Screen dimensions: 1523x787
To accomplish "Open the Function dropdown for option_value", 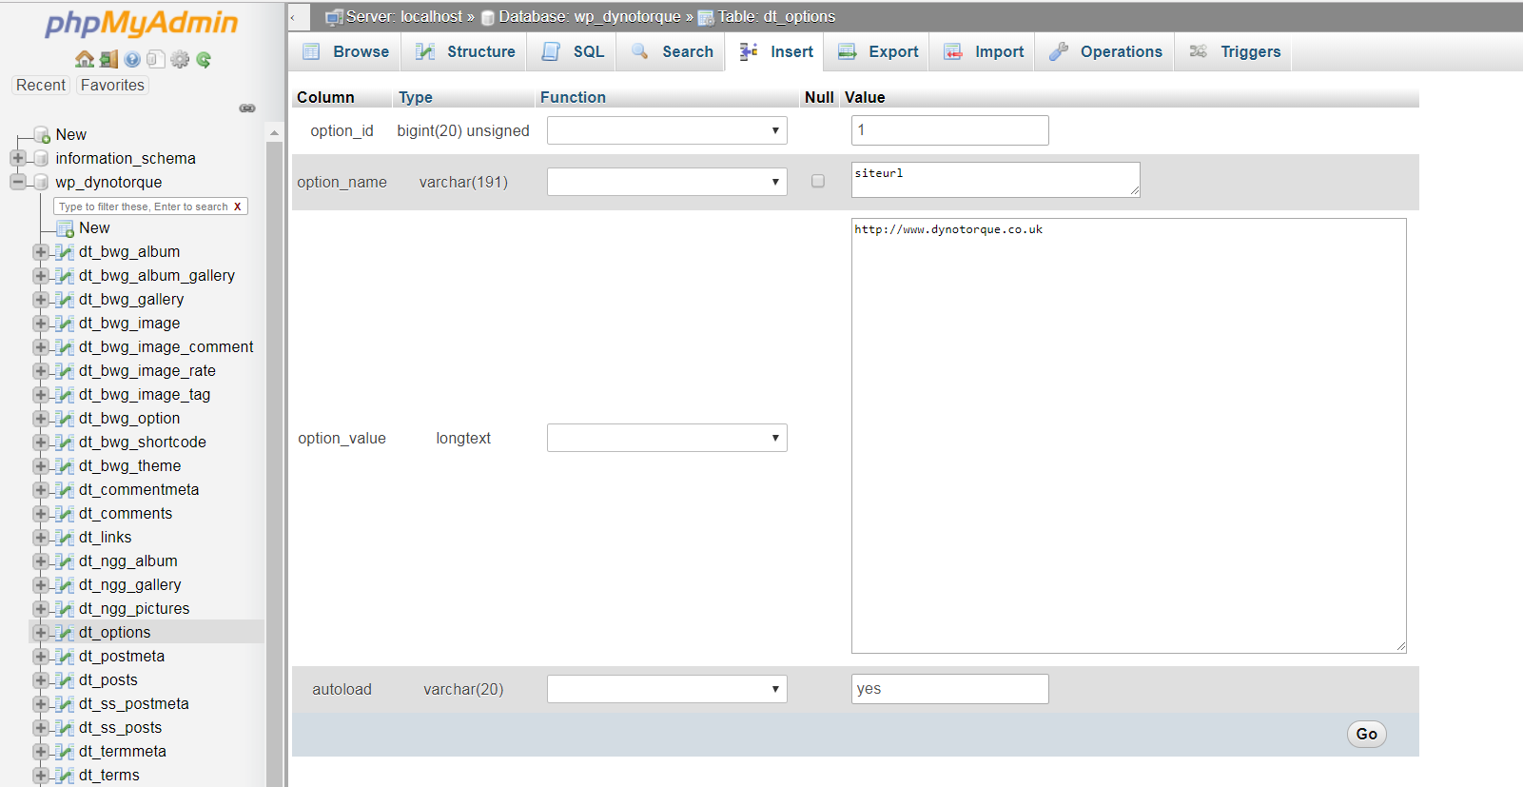I will coord(667,438).
